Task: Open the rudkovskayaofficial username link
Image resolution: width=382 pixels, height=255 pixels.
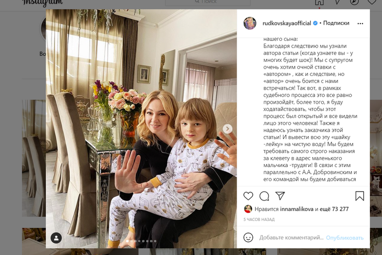Action: coord(287,23)
